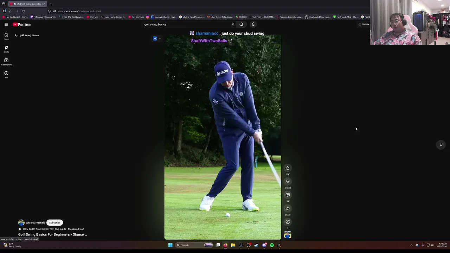The image size is (450, 253).
Task: Open Windows Start menu
Action: [x=170, y=245]
